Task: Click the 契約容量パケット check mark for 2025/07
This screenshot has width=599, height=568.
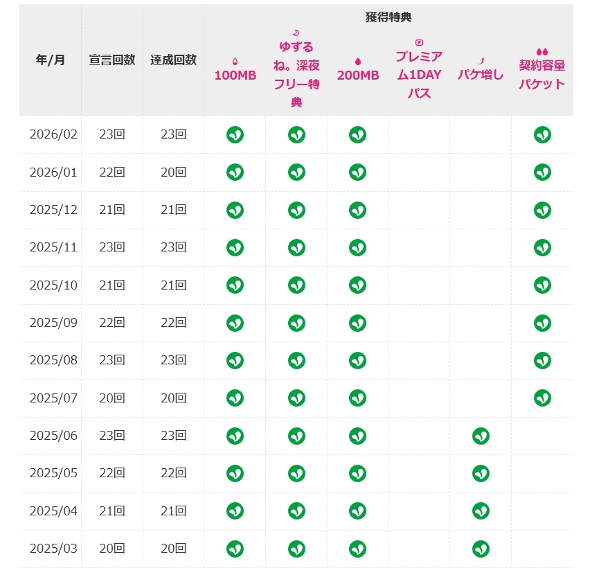Action: tap(542, 398)
